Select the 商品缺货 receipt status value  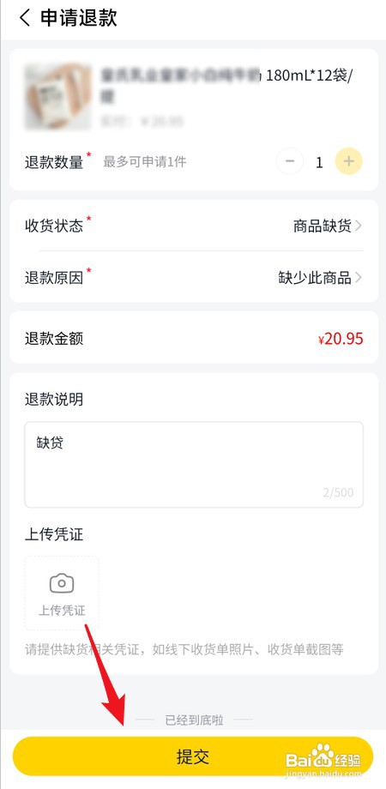[x=322, y=226]
